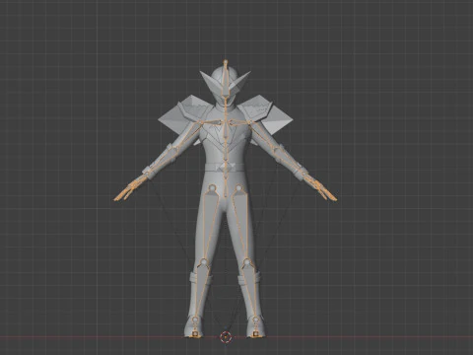
Task: Select the knee joint circle on screen-left leg
Action: pos(204,262)
